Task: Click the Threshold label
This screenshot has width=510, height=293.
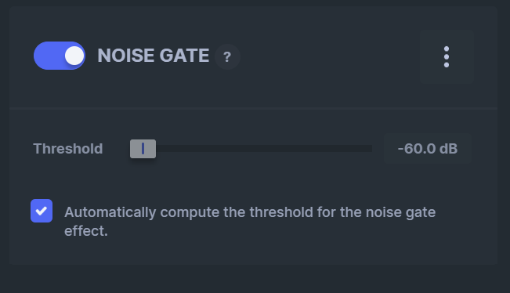Action: click(68, 149)
